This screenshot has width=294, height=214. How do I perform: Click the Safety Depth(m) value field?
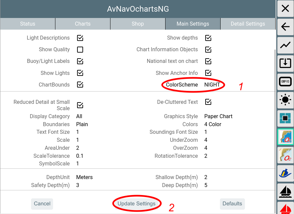[78, 185]
